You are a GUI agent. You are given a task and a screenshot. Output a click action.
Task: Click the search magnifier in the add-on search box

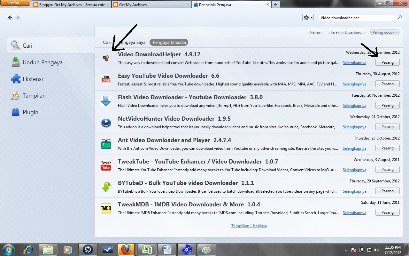(x=399, y=18)
